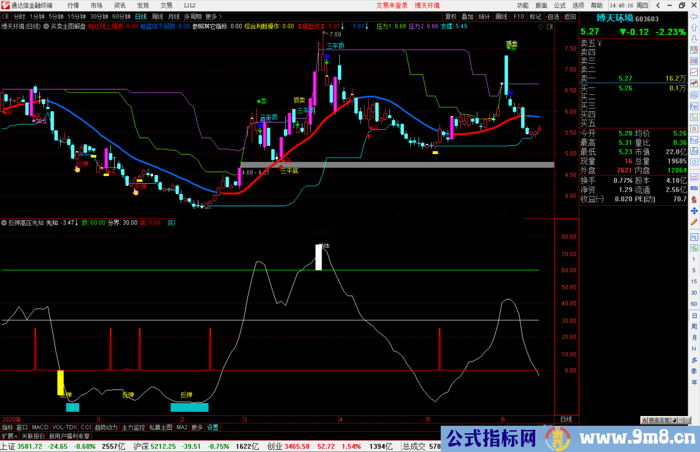The image size is (700, 452).
Task: Select the 周线 weekly period
Action: click(x=157, y=17)
